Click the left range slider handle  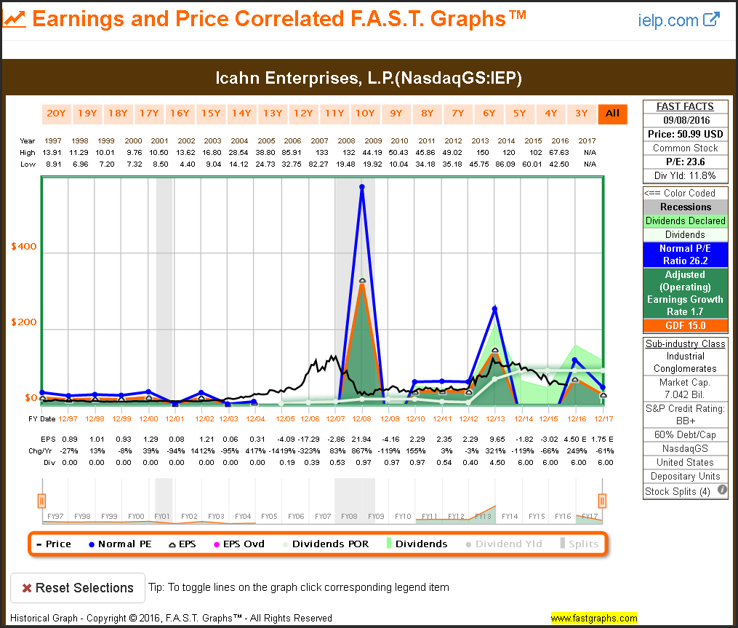[42, 501]
